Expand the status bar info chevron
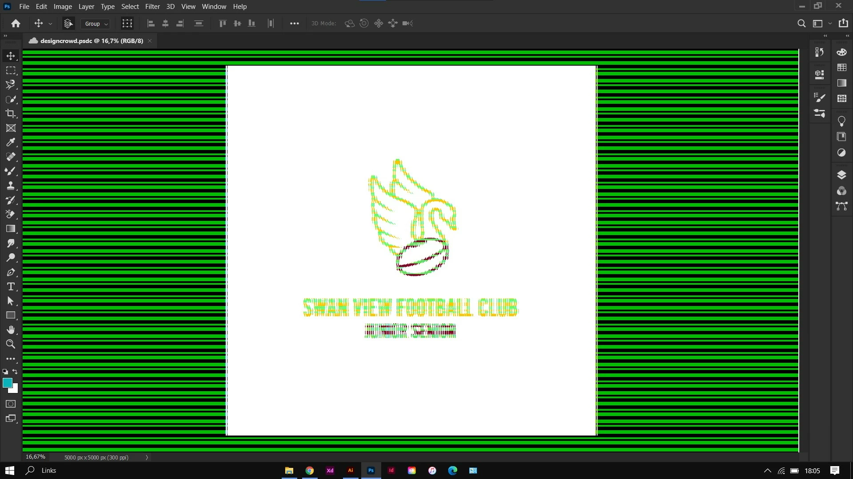853x479 pixels. [147, 457]
